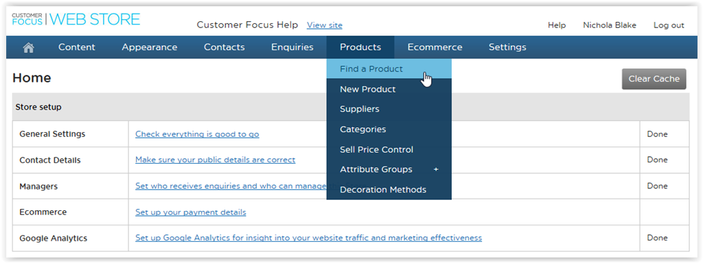703x263 pixels.
Task: Open the Products menu
Action: point(360,47)
